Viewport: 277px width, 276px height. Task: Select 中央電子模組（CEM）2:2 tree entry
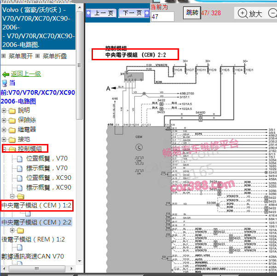tap(36, 222)
